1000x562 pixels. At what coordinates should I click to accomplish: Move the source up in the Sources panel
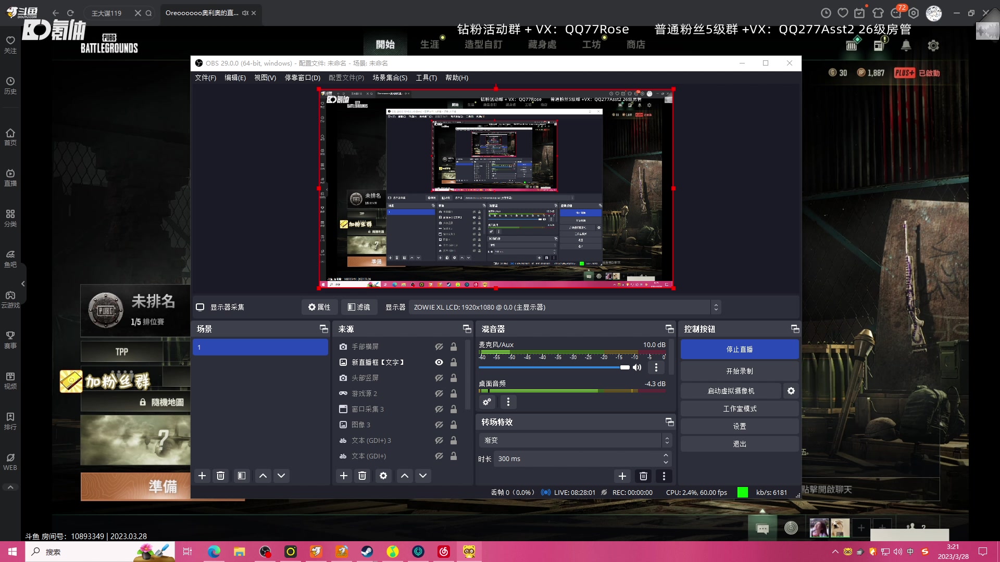coord(405,476)
